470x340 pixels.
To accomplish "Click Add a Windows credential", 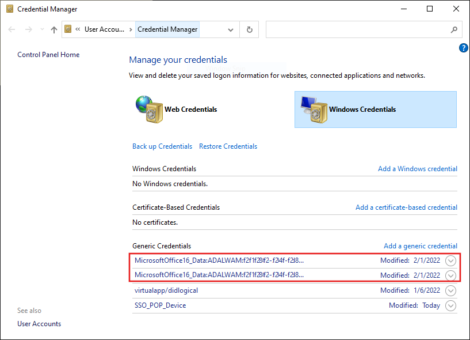I will pyautogui.click(x=418, y=169).
